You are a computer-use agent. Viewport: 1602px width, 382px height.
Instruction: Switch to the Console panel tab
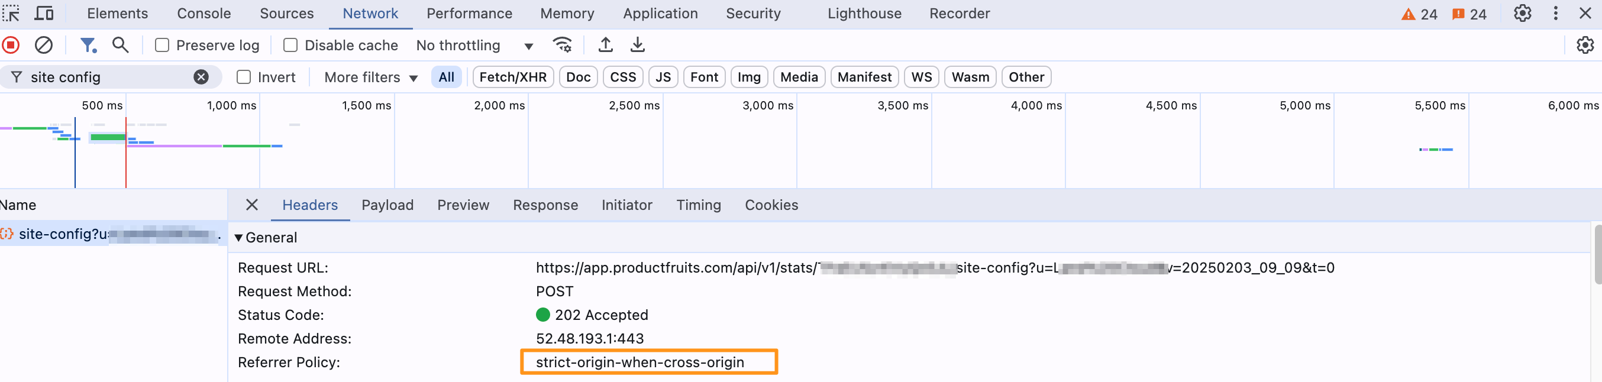[x=204, y=14]
